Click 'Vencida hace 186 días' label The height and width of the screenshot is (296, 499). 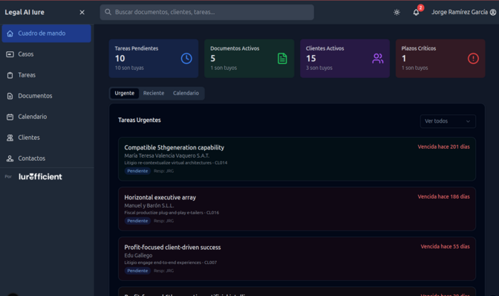(x=443, y=196)
